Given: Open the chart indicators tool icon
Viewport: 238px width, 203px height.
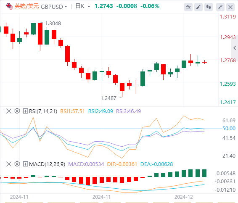Looking at the screenshot, I should tap(188, 7).
